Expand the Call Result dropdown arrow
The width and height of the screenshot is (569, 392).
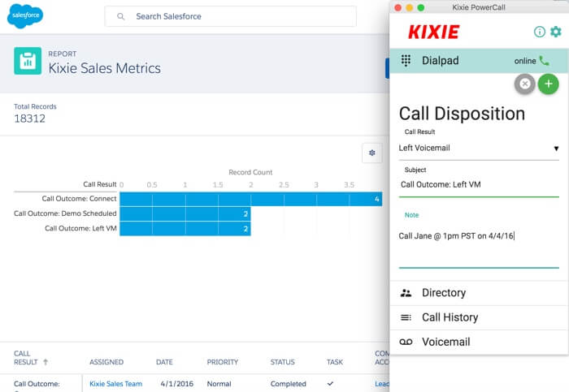tap(556, 149)
